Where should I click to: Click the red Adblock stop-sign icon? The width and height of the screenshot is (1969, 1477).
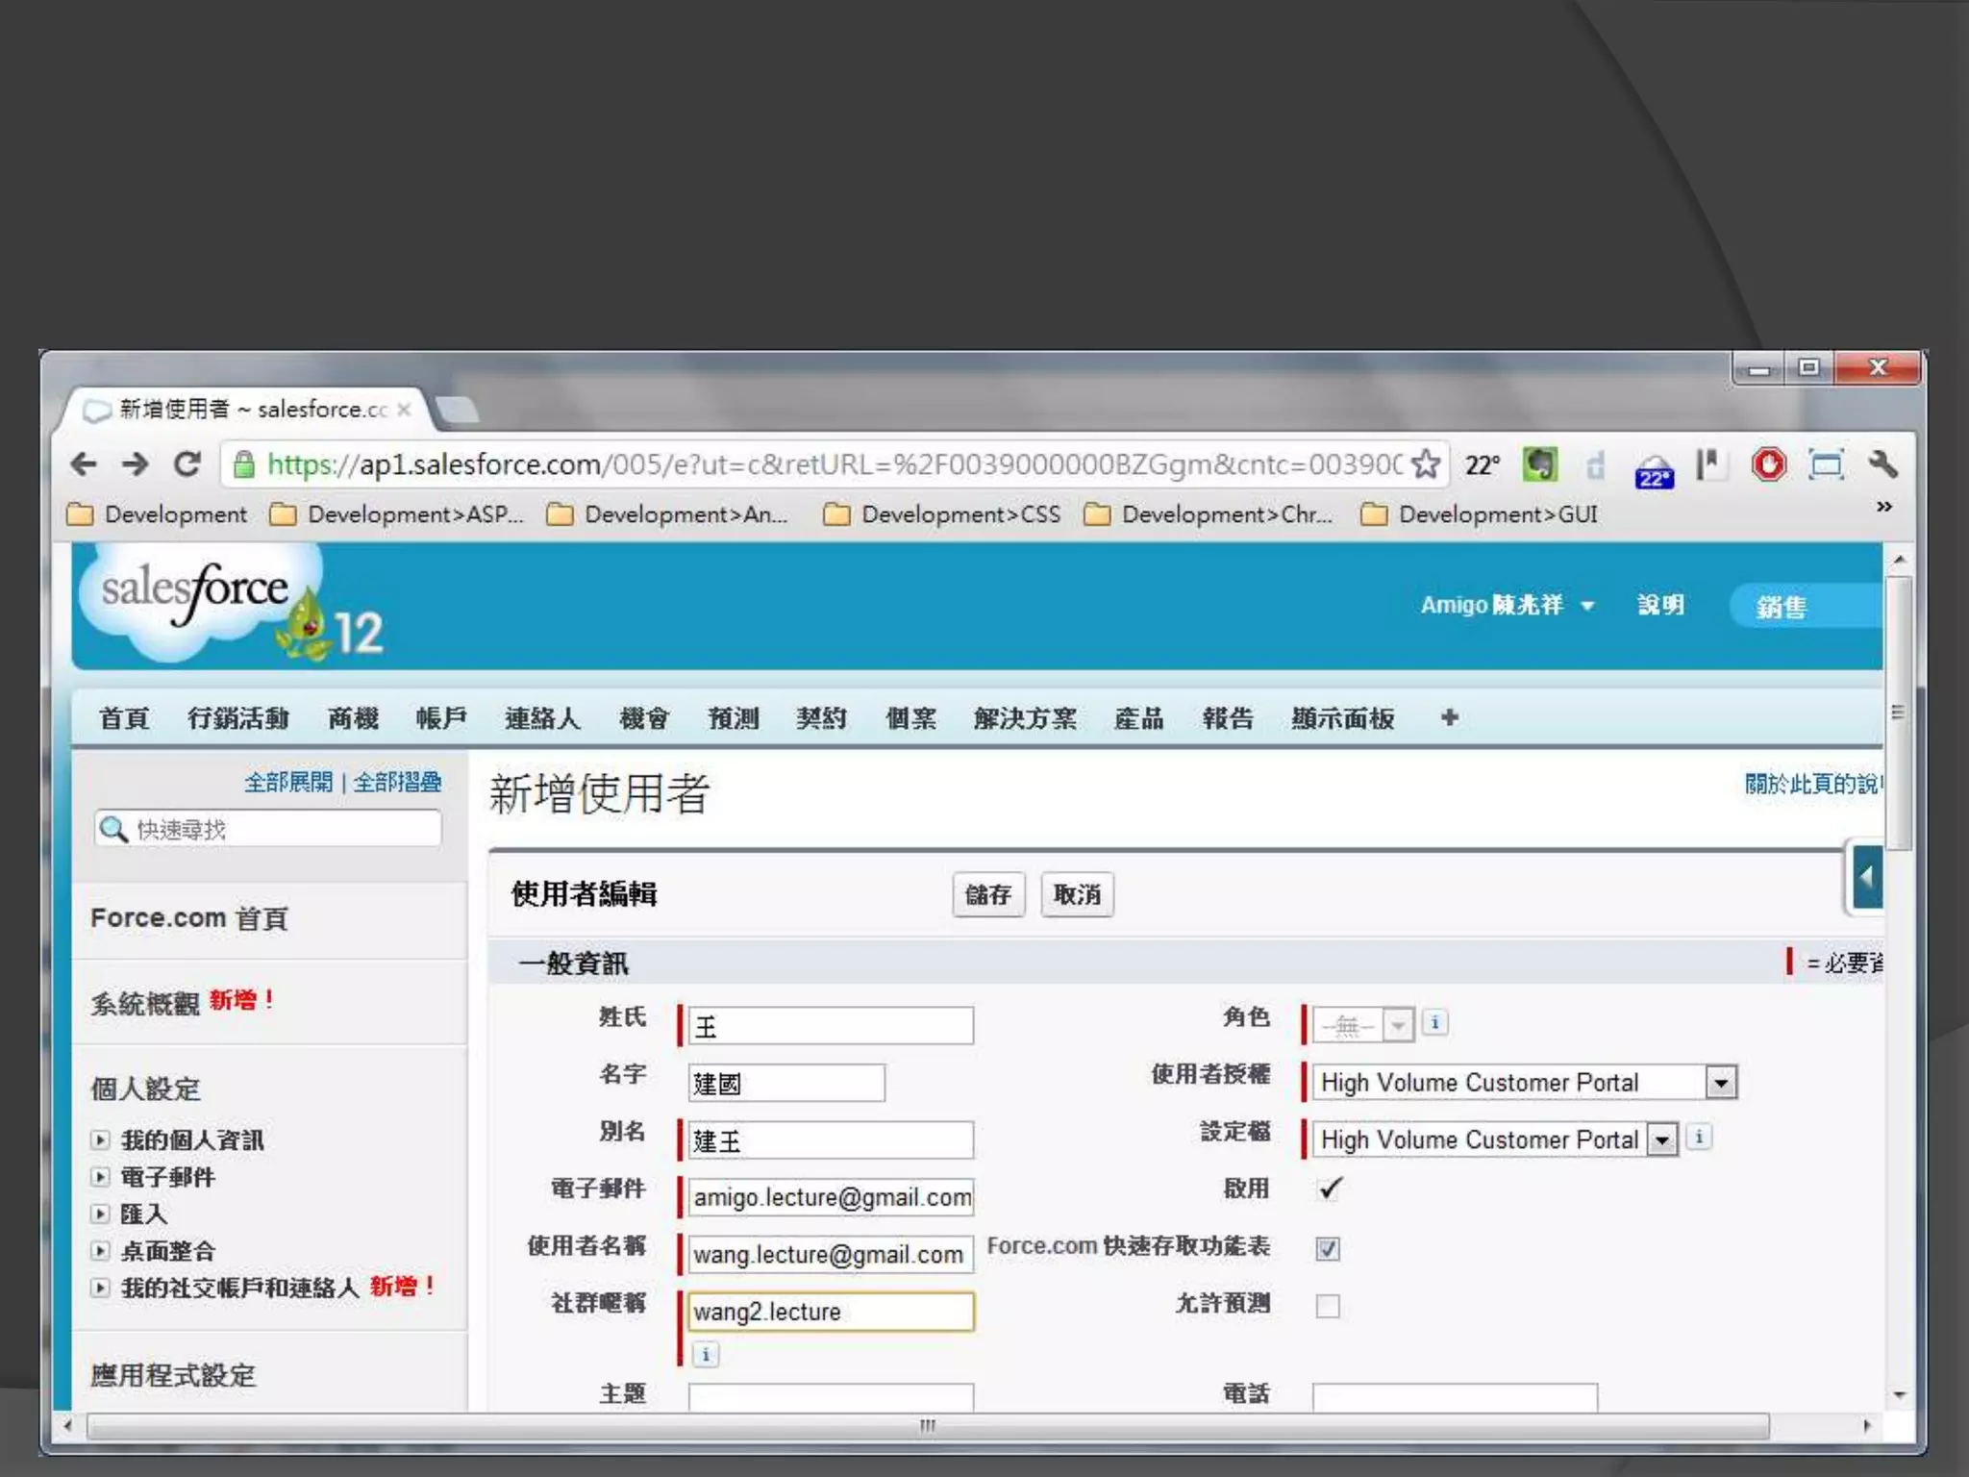coord(1768,465)
